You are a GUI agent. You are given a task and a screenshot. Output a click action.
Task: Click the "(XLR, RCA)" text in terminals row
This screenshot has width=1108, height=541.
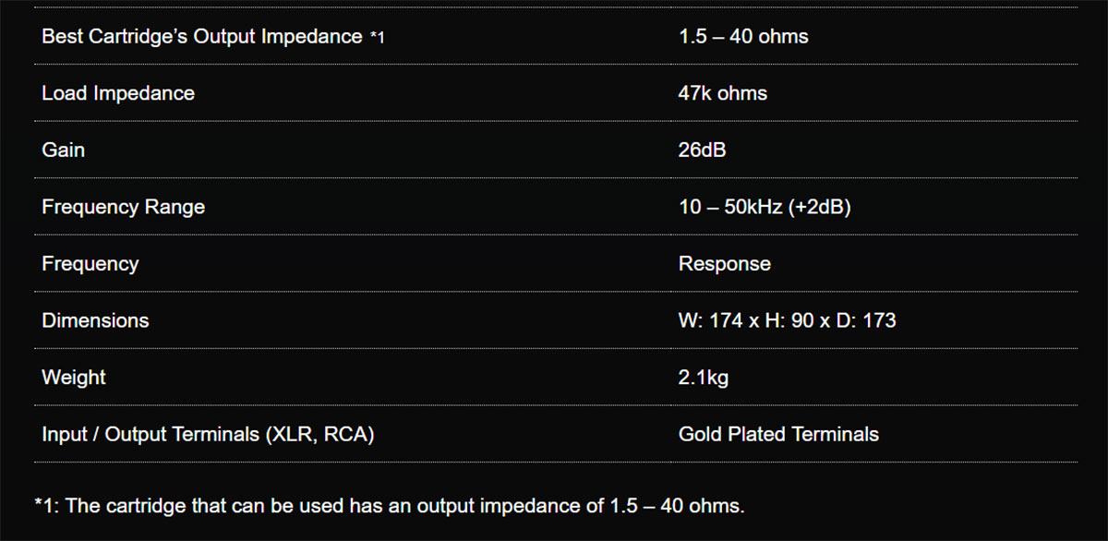click(319, 434)
